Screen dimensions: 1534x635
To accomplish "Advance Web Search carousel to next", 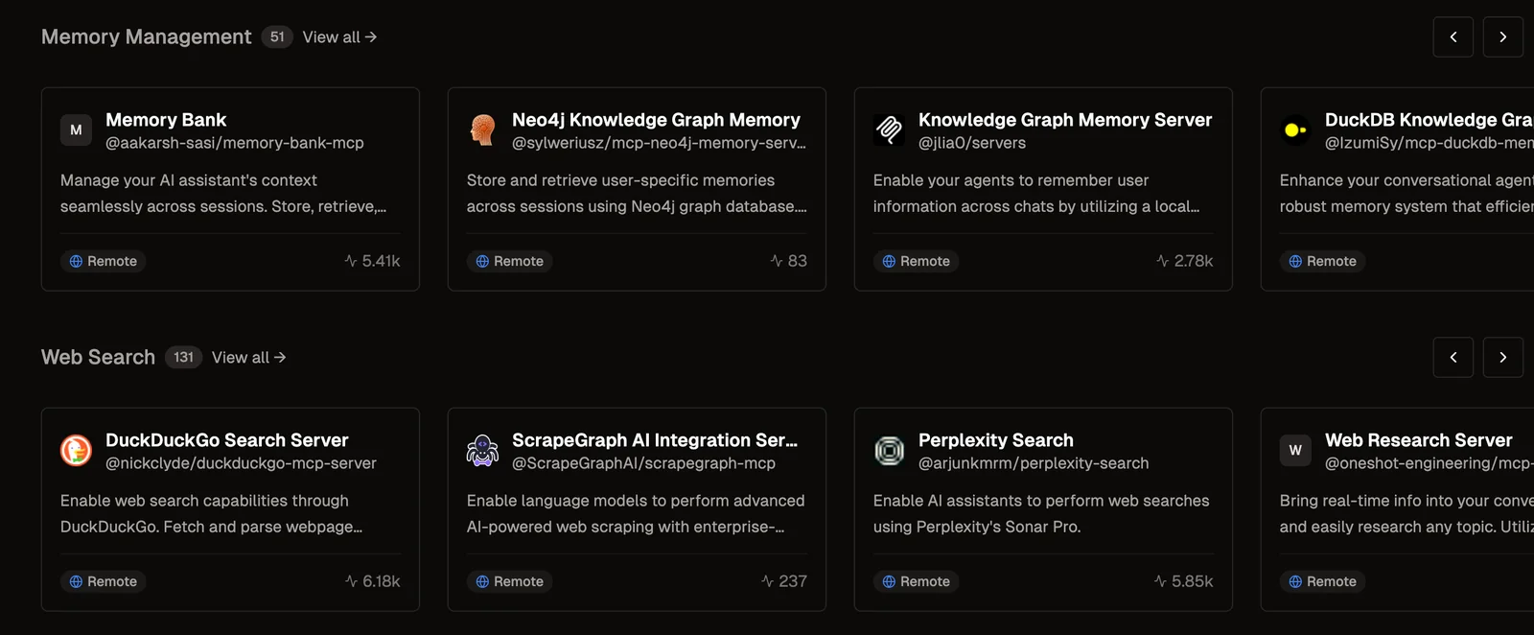I will click(1502, 358).
